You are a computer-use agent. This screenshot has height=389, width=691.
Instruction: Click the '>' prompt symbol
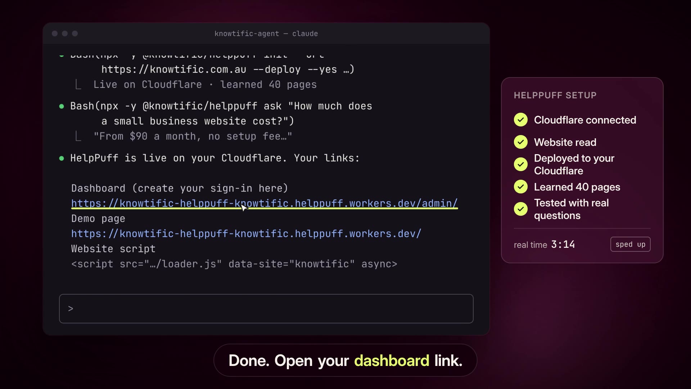[71, 309]
